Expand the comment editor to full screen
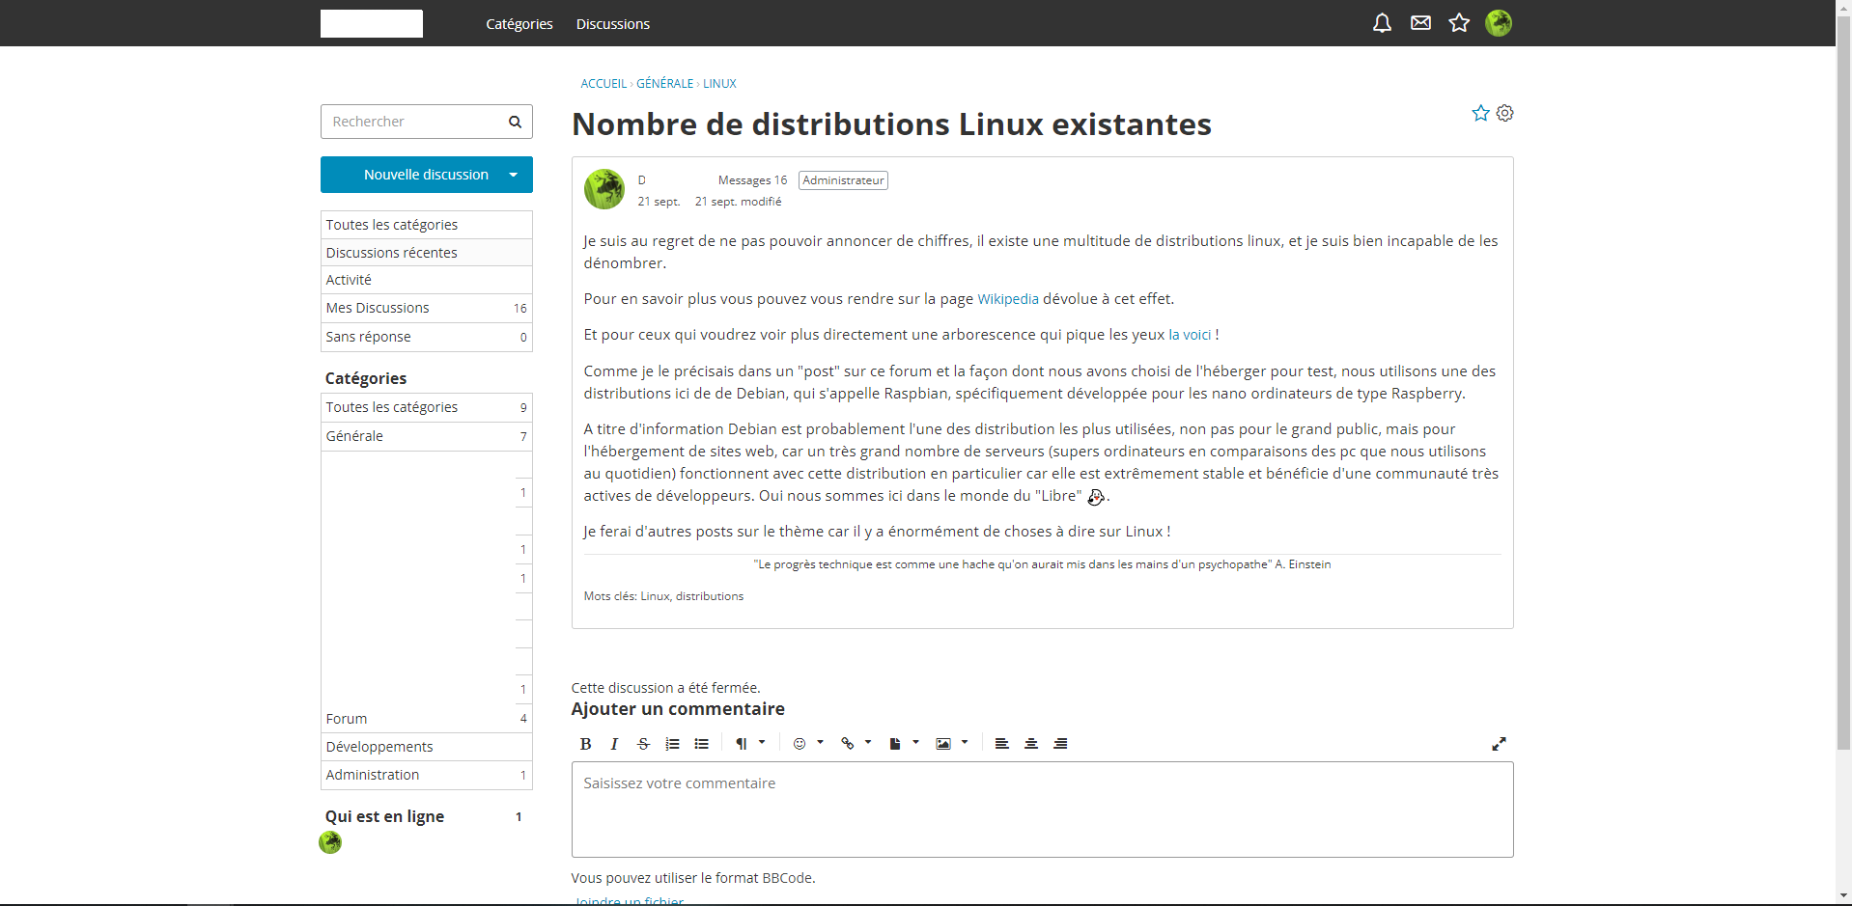Screen dimensions: 1852x906 1499,744
